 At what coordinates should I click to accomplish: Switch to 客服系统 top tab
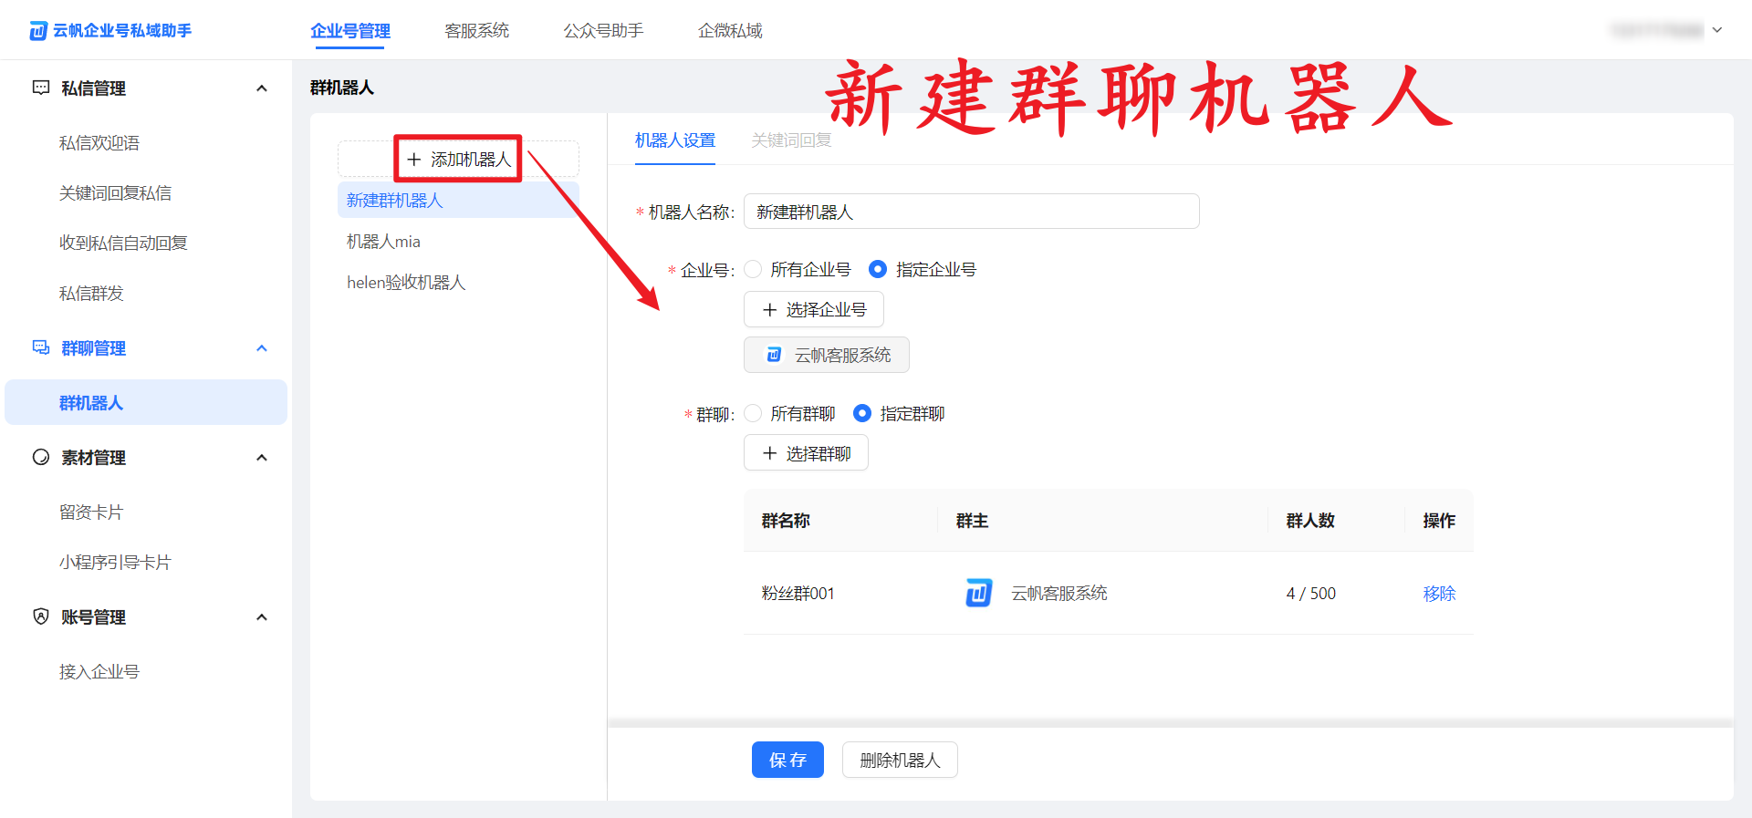point(477,31)
